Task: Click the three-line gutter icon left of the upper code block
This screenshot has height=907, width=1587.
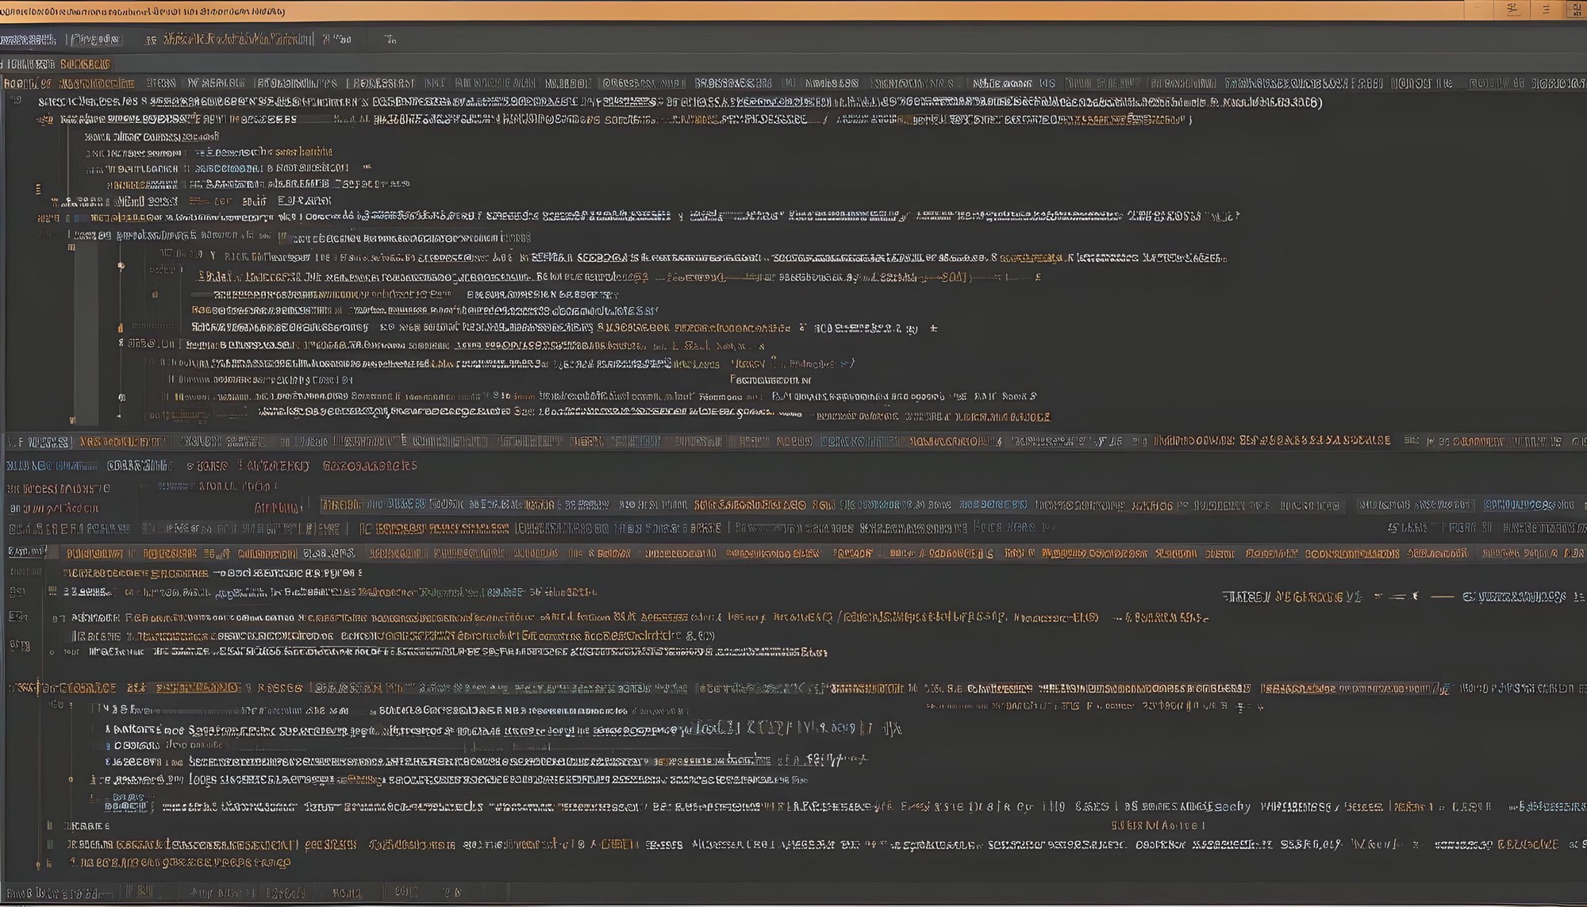Action: coord(38,189)
